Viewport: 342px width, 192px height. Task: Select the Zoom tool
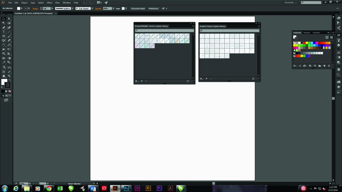9,76
